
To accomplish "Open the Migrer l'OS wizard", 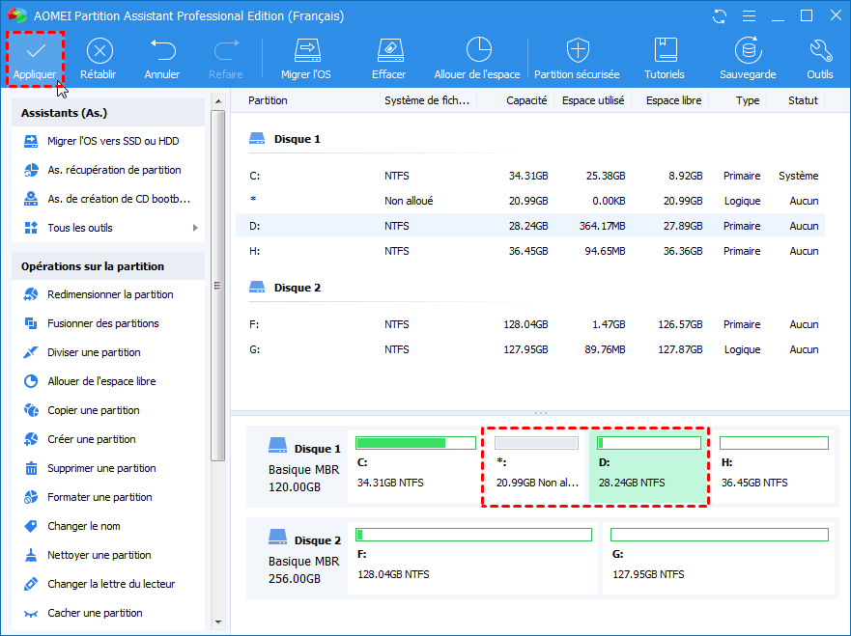I will [307, 50].
